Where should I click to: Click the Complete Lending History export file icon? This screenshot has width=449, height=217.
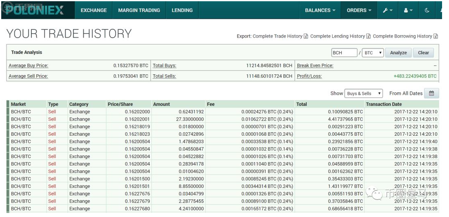368,36
